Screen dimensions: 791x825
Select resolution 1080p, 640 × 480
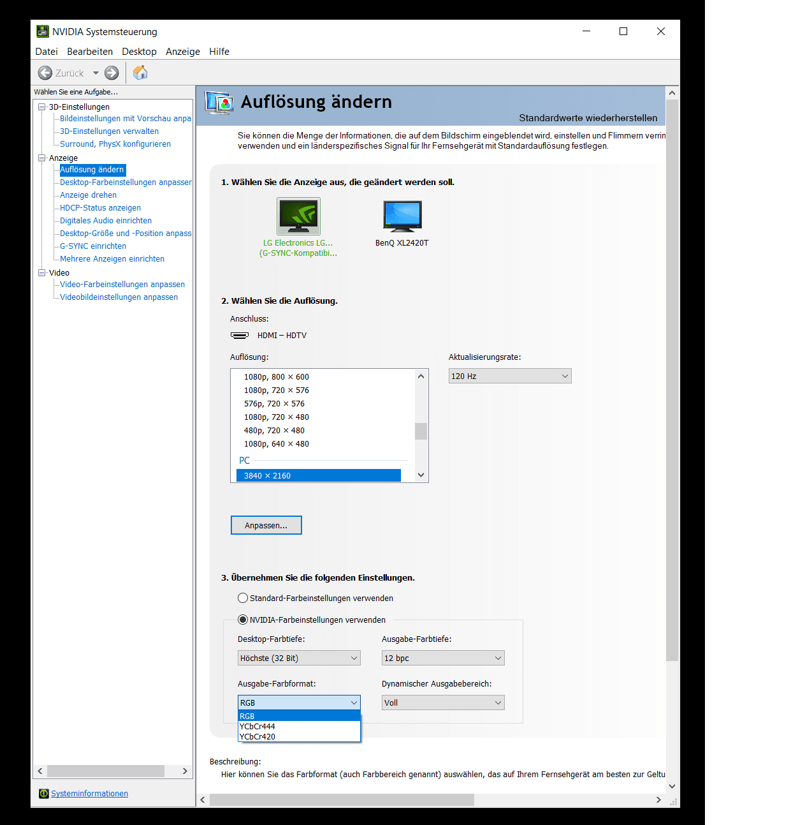277,444
